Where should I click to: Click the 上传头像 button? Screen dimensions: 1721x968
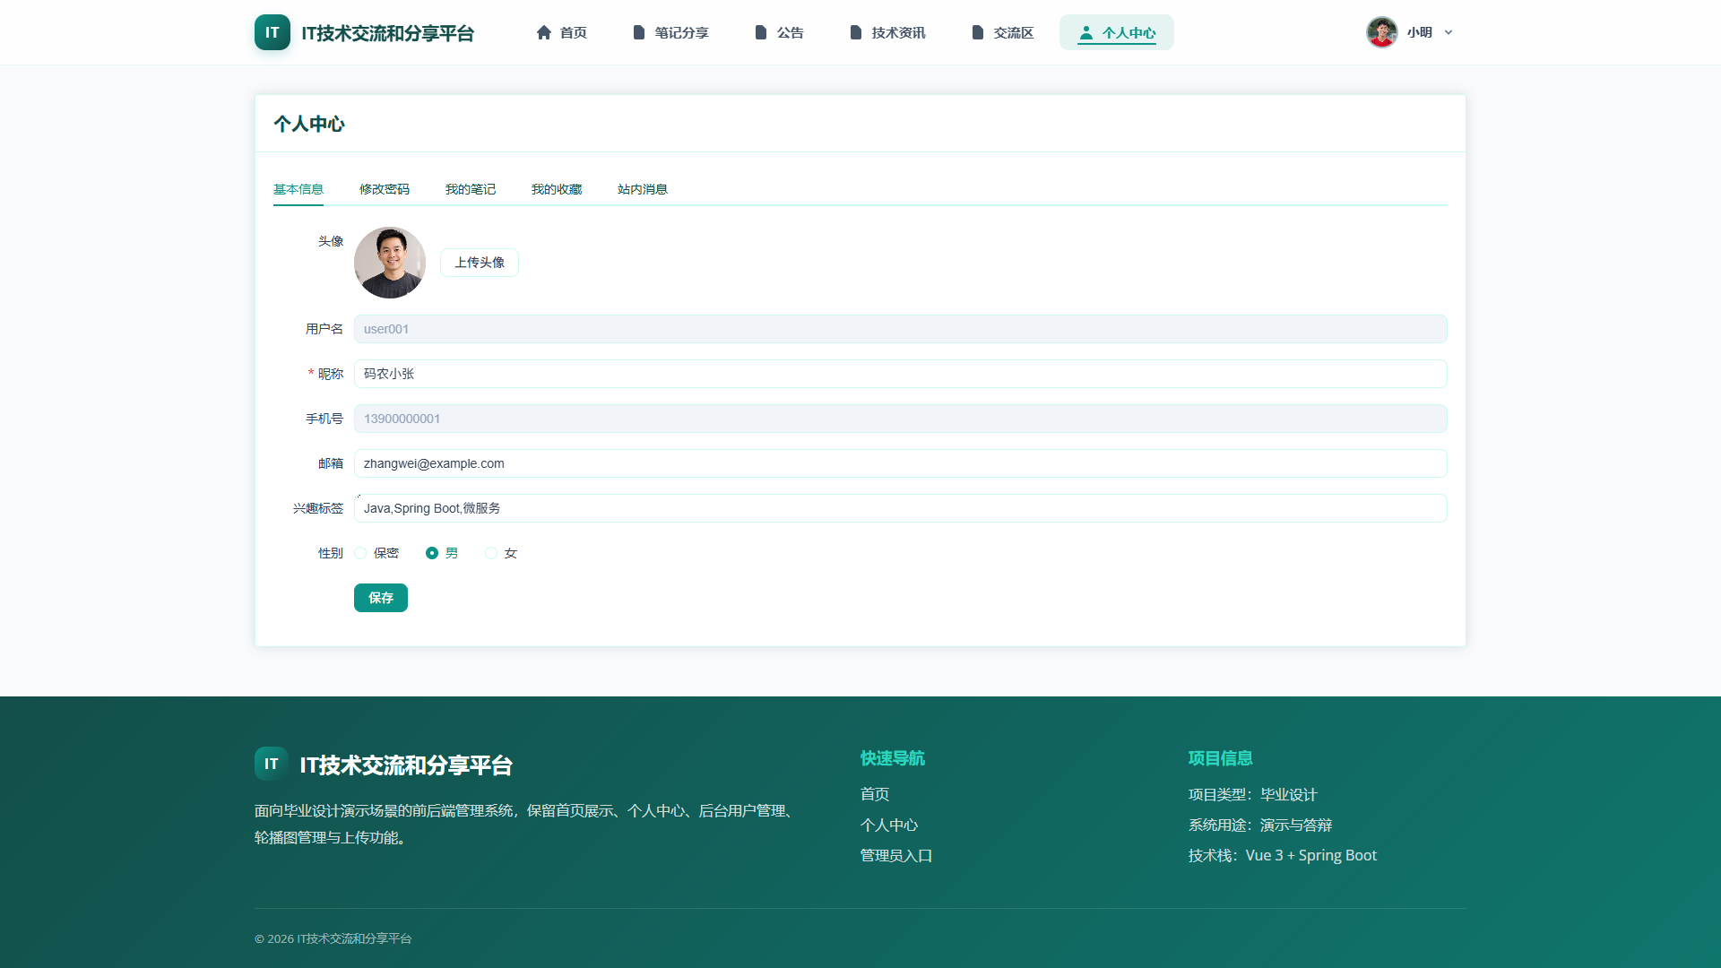[x=480, y=263]
